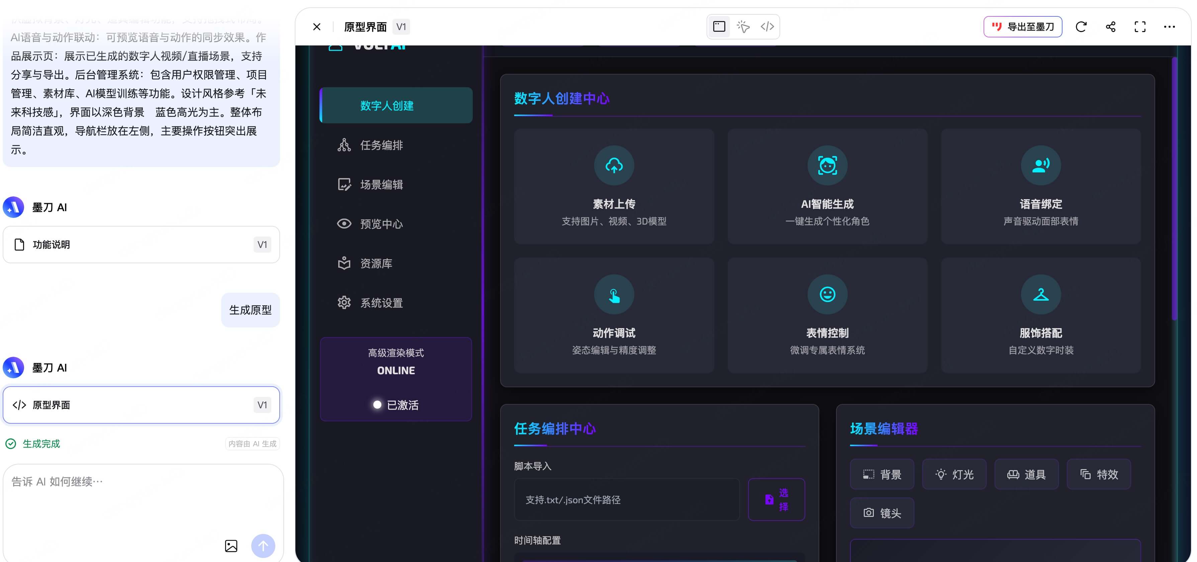Viewport: 1197px width, 562px height.
Task: Click the 素材上传 cloud upload icon
Action: coord(614,166)
